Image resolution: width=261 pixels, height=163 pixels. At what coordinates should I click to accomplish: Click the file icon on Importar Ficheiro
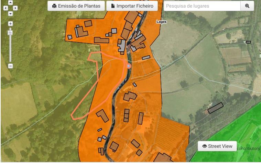click(113, 6)
